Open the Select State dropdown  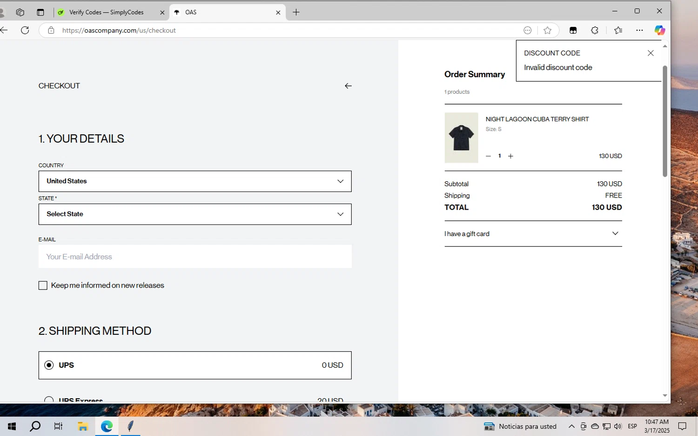[x=195, y=214]
